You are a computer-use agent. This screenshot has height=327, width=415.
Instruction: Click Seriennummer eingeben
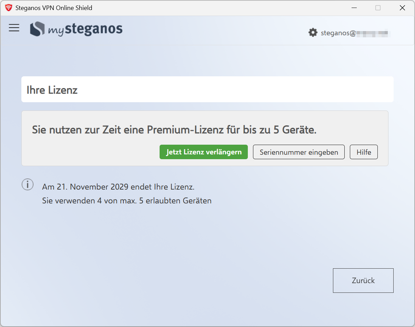[x=298, y=152]
